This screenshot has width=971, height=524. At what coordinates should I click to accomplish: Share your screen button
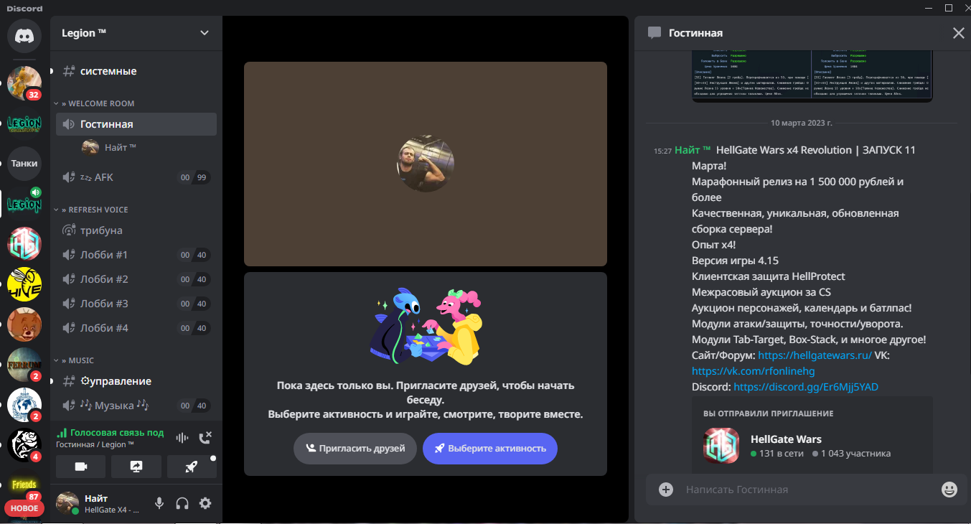[x=136, y=467]
